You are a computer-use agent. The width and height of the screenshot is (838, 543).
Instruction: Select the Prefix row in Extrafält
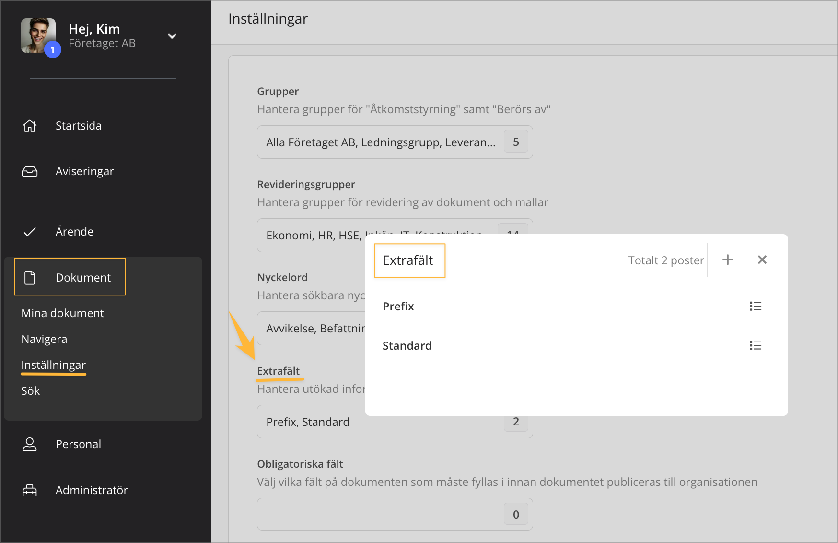[577, 307]
